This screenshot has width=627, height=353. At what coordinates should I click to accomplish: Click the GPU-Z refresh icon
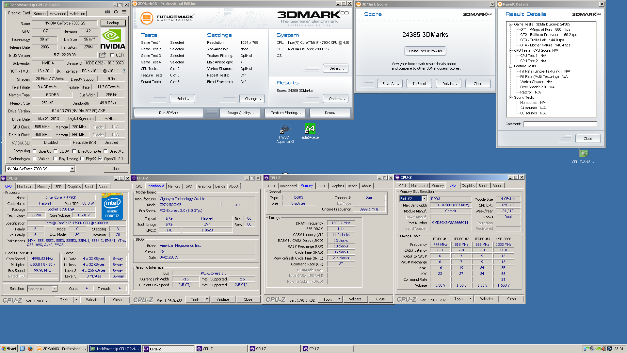pos(116,12)
